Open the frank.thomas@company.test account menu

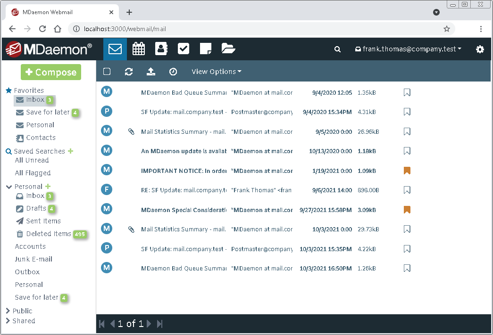(x=408, y=49)
